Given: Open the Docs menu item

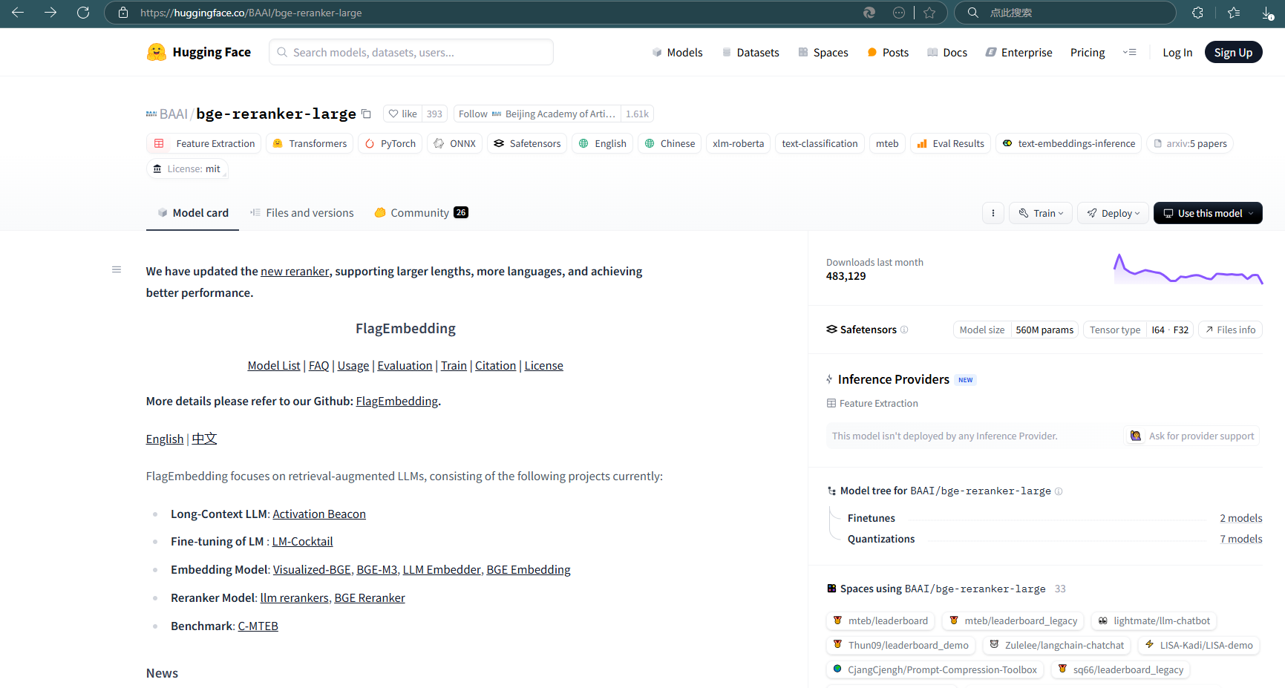Looking at the screenshot, I should 947,52.
